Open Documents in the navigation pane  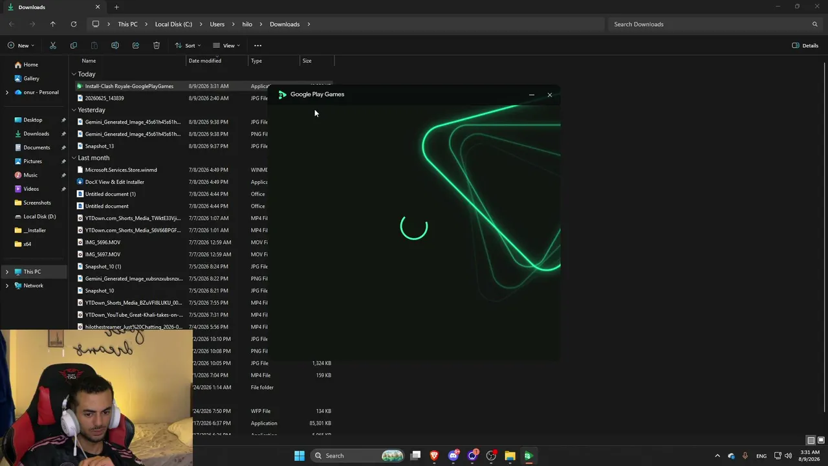36,148
